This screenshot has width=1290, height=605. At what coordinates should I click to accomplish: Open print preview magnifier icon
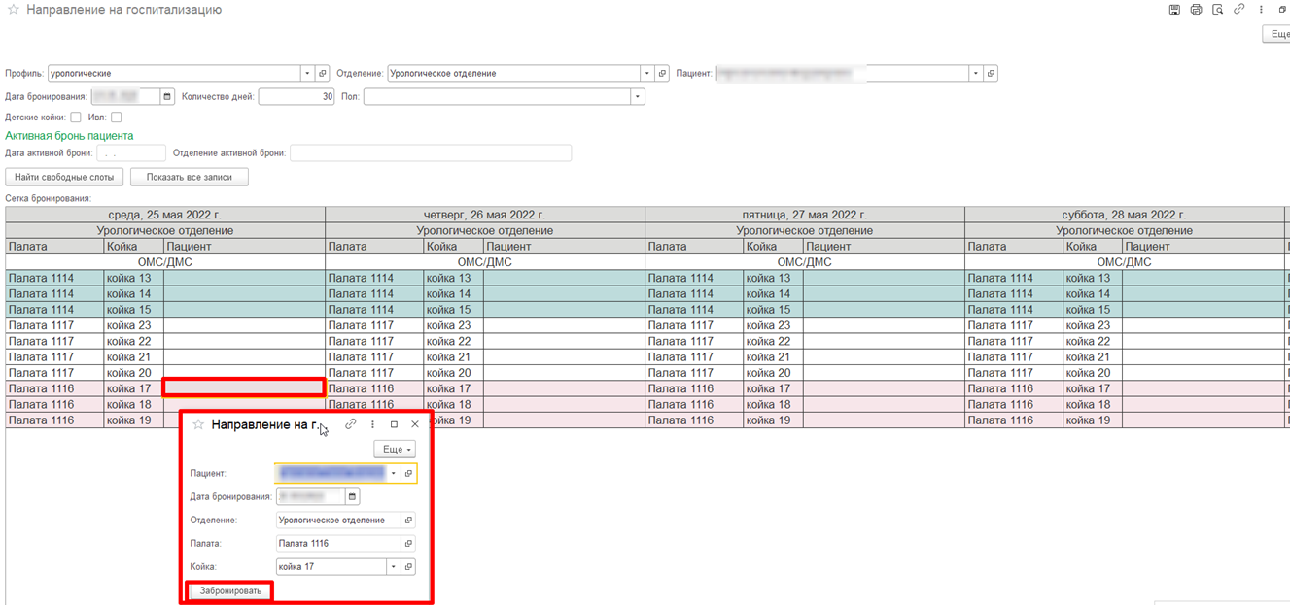pyautogui.click(x=1217, y=10)
